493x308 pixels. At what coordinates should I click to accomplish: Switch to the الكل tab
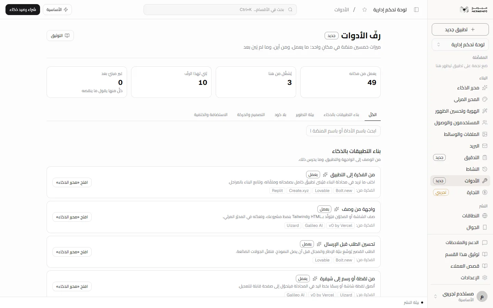point(372,115)
